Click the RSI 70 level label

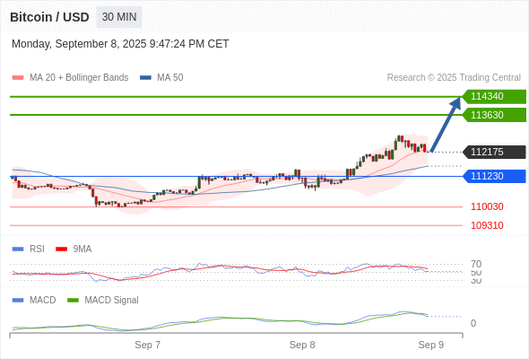click(476, 264)
